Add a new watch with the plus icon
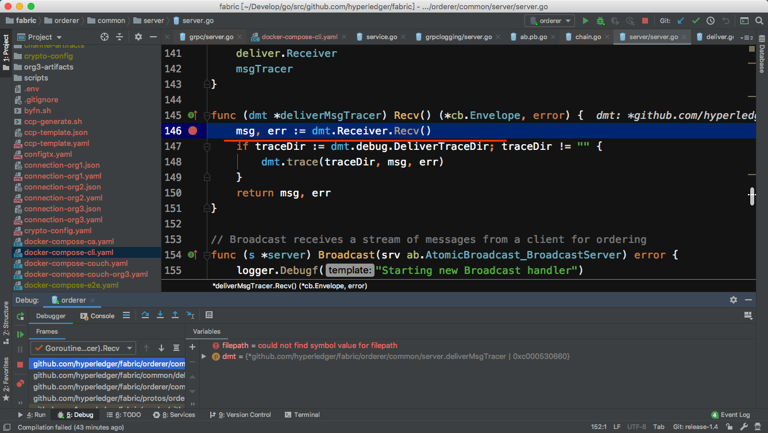This screenshot has width=768, height=433. coord(192,346)
